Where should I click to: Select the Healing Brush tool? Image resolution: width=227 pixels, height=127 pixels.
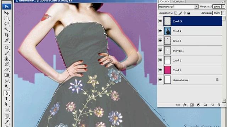(6, 48)
